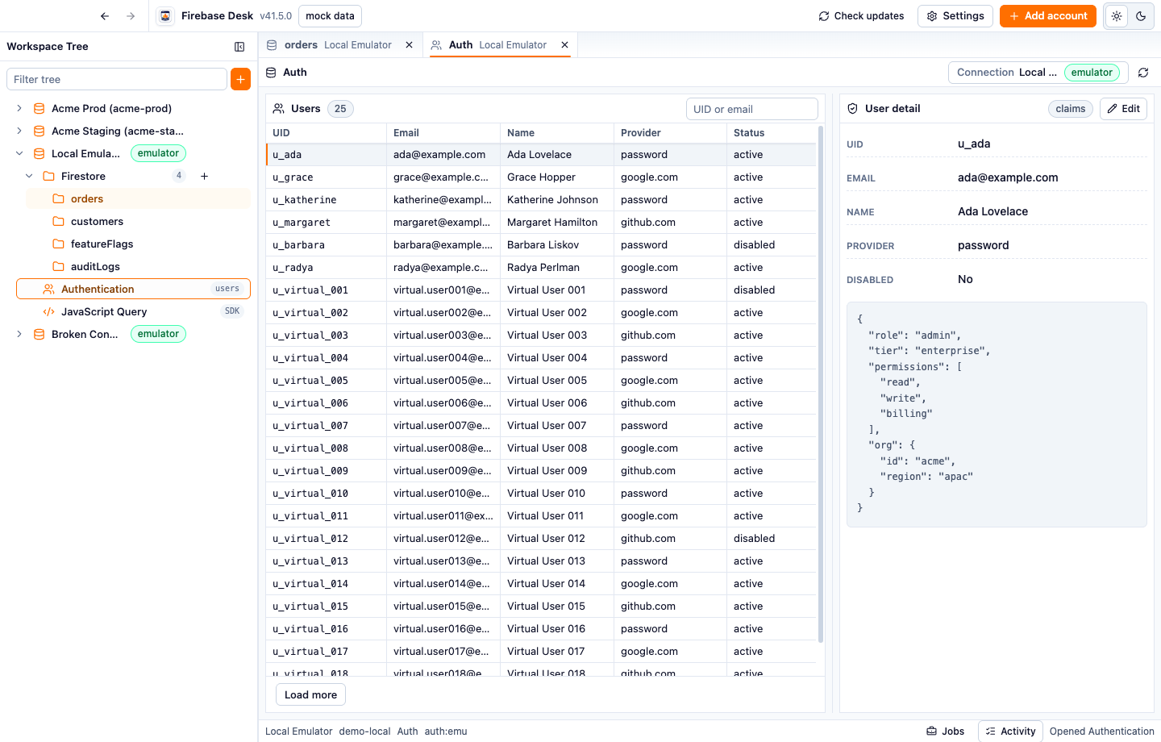Select the u_barbara user row
The image size is (1161, 742).
(541, 245)
